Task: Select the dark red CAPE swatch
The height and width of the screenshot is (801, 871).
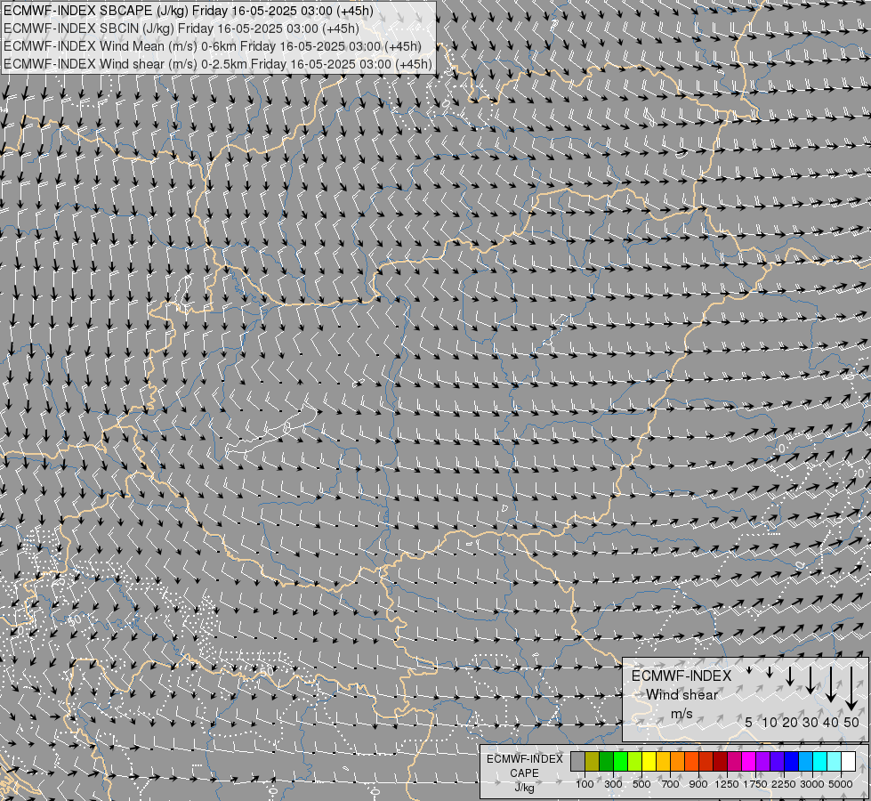Action: coord(721,762)
